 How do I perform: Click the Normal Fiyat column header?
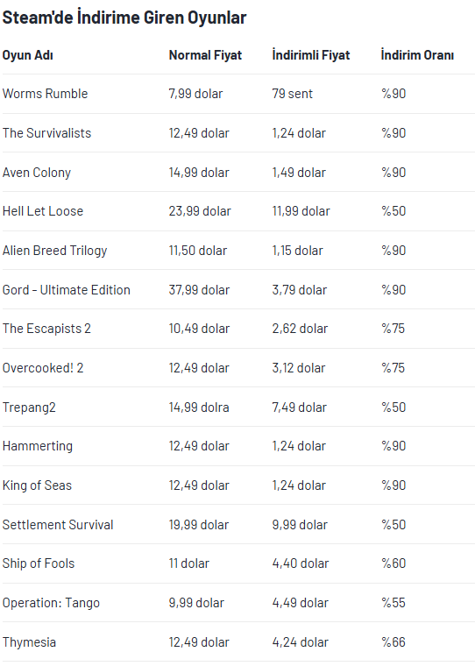point(205,55)
